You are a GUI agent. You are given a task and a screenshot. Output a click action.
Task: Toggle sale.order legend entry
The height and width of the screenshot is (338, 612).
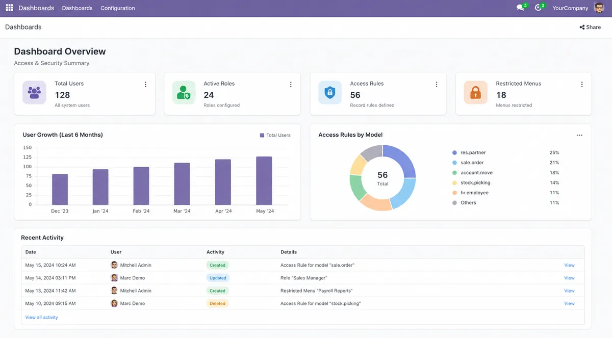468,163
